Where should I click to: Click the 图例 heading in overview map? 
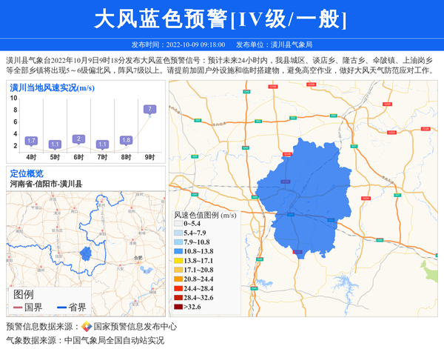tap(23, 295)
